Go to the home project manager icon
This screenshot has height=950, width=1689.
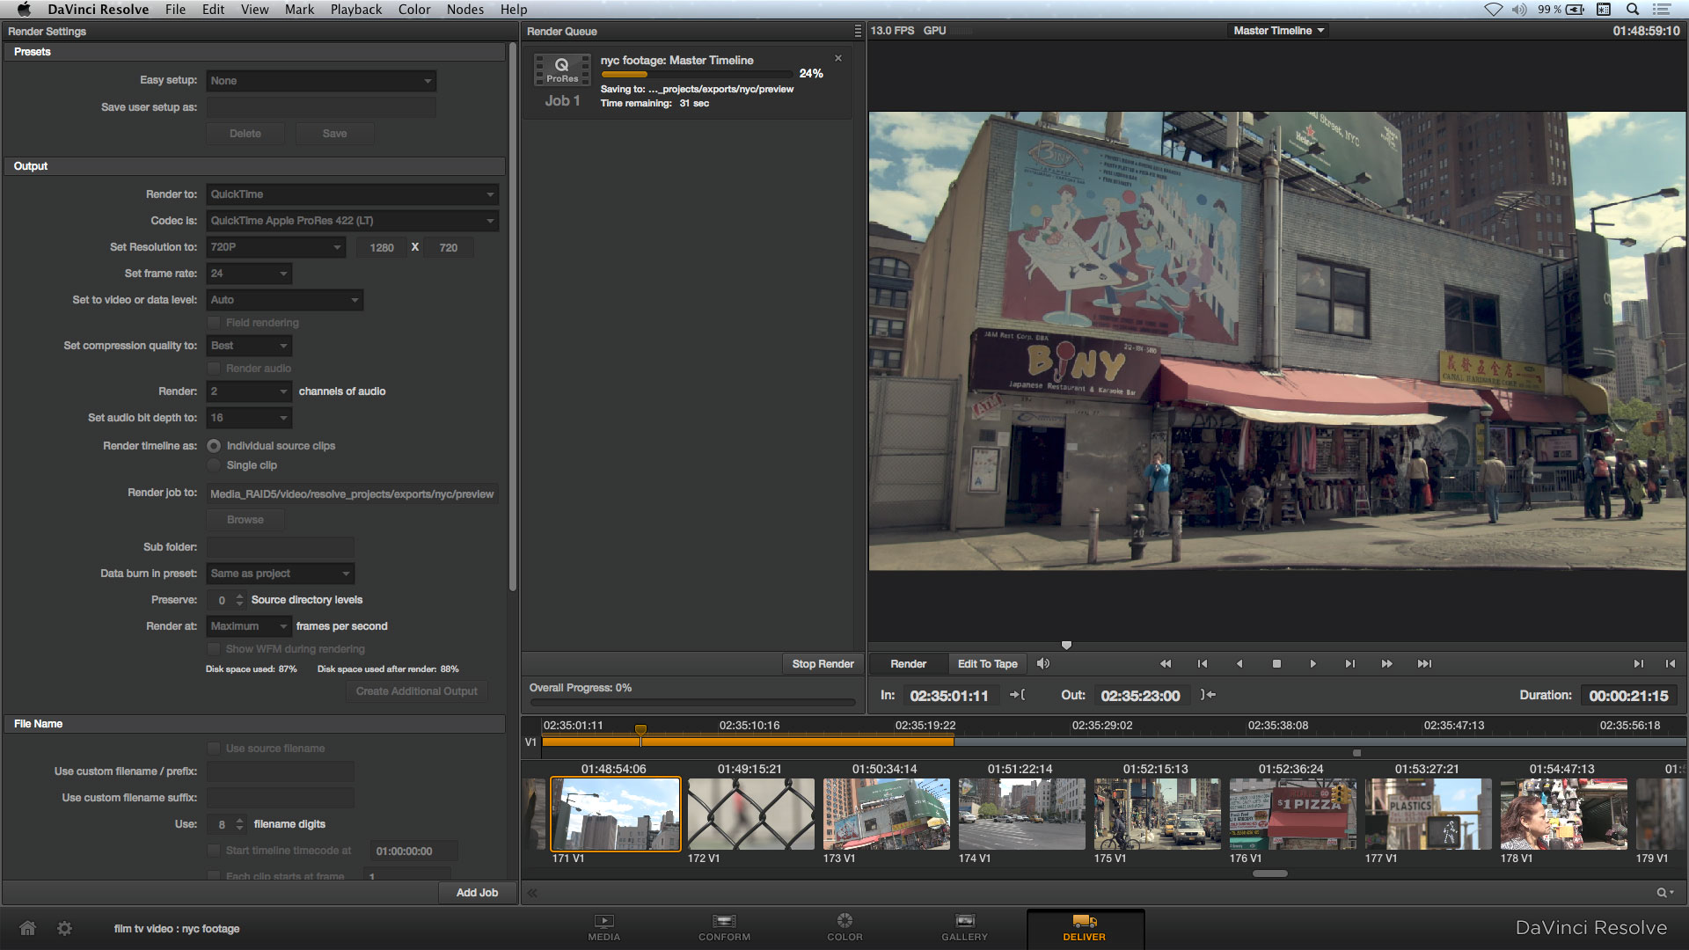tap(28, 928)
